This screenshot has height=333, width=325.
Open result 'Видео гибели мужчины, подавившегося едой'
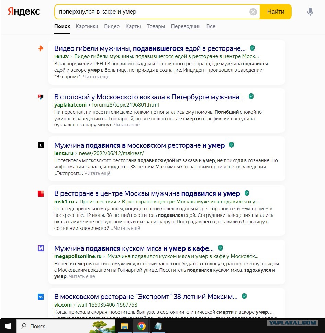click(x=150, y=49)
